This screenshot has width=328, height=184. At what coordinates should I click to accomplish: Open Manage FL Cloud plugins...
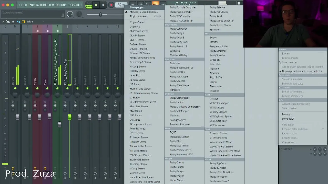pos(144,12)
